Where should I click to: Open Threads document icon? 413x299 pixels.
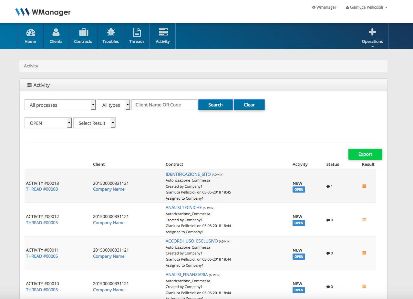(x=137, y=33)
